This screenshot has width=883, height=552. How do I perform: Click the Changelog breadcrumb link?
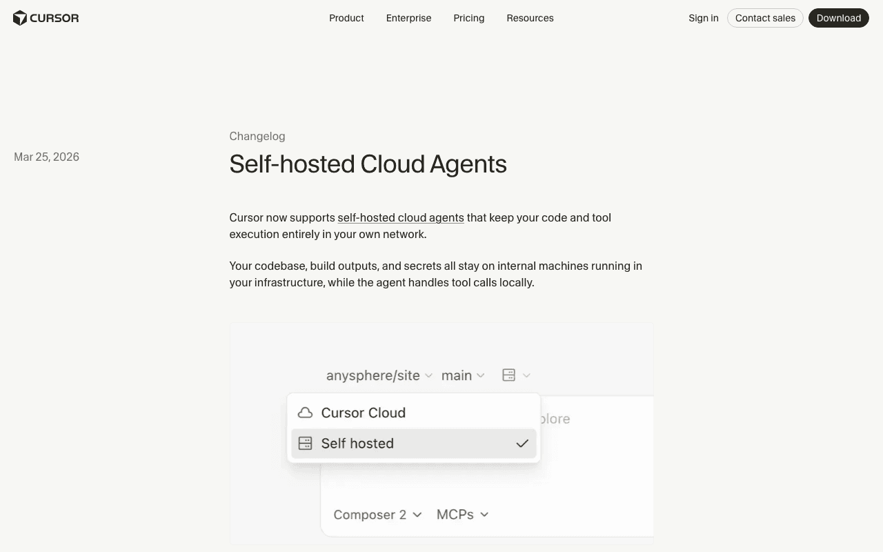(x=257, y=136)
